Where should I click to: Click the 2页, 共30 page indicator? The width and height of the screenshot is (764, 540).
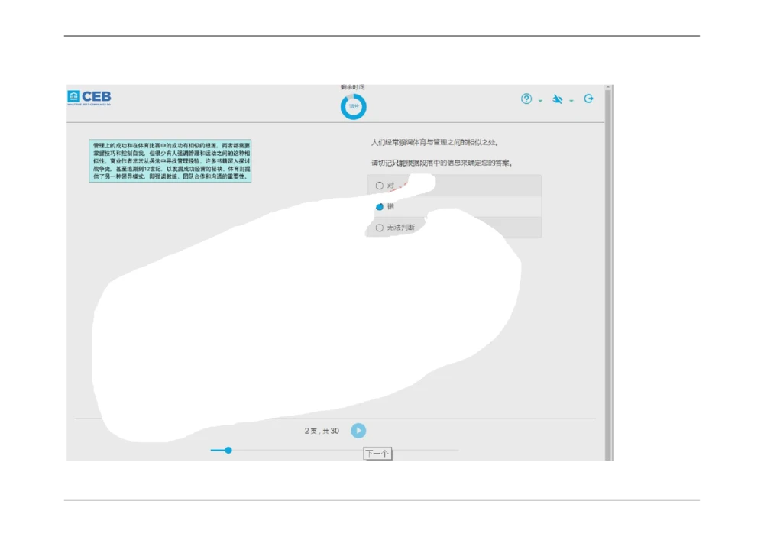322,432
